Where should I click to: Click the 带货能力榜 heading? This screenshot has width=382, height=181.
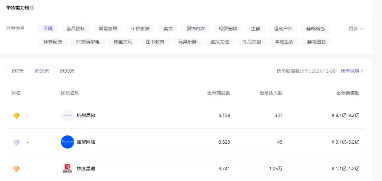click(18, 7)
